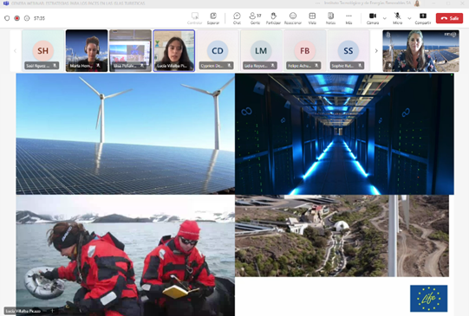Open the Más options menu
469x316 pixels.
point(348,18)
